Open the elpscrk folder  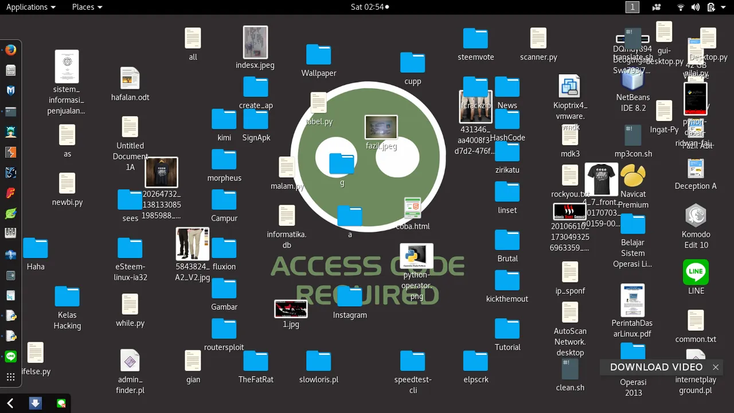click(x=475, y=361)
